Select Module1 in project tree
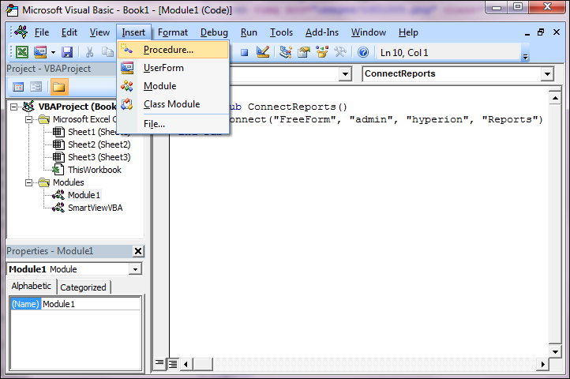Image resolution: width=570 pixels, height=379 pixels. 84,195
